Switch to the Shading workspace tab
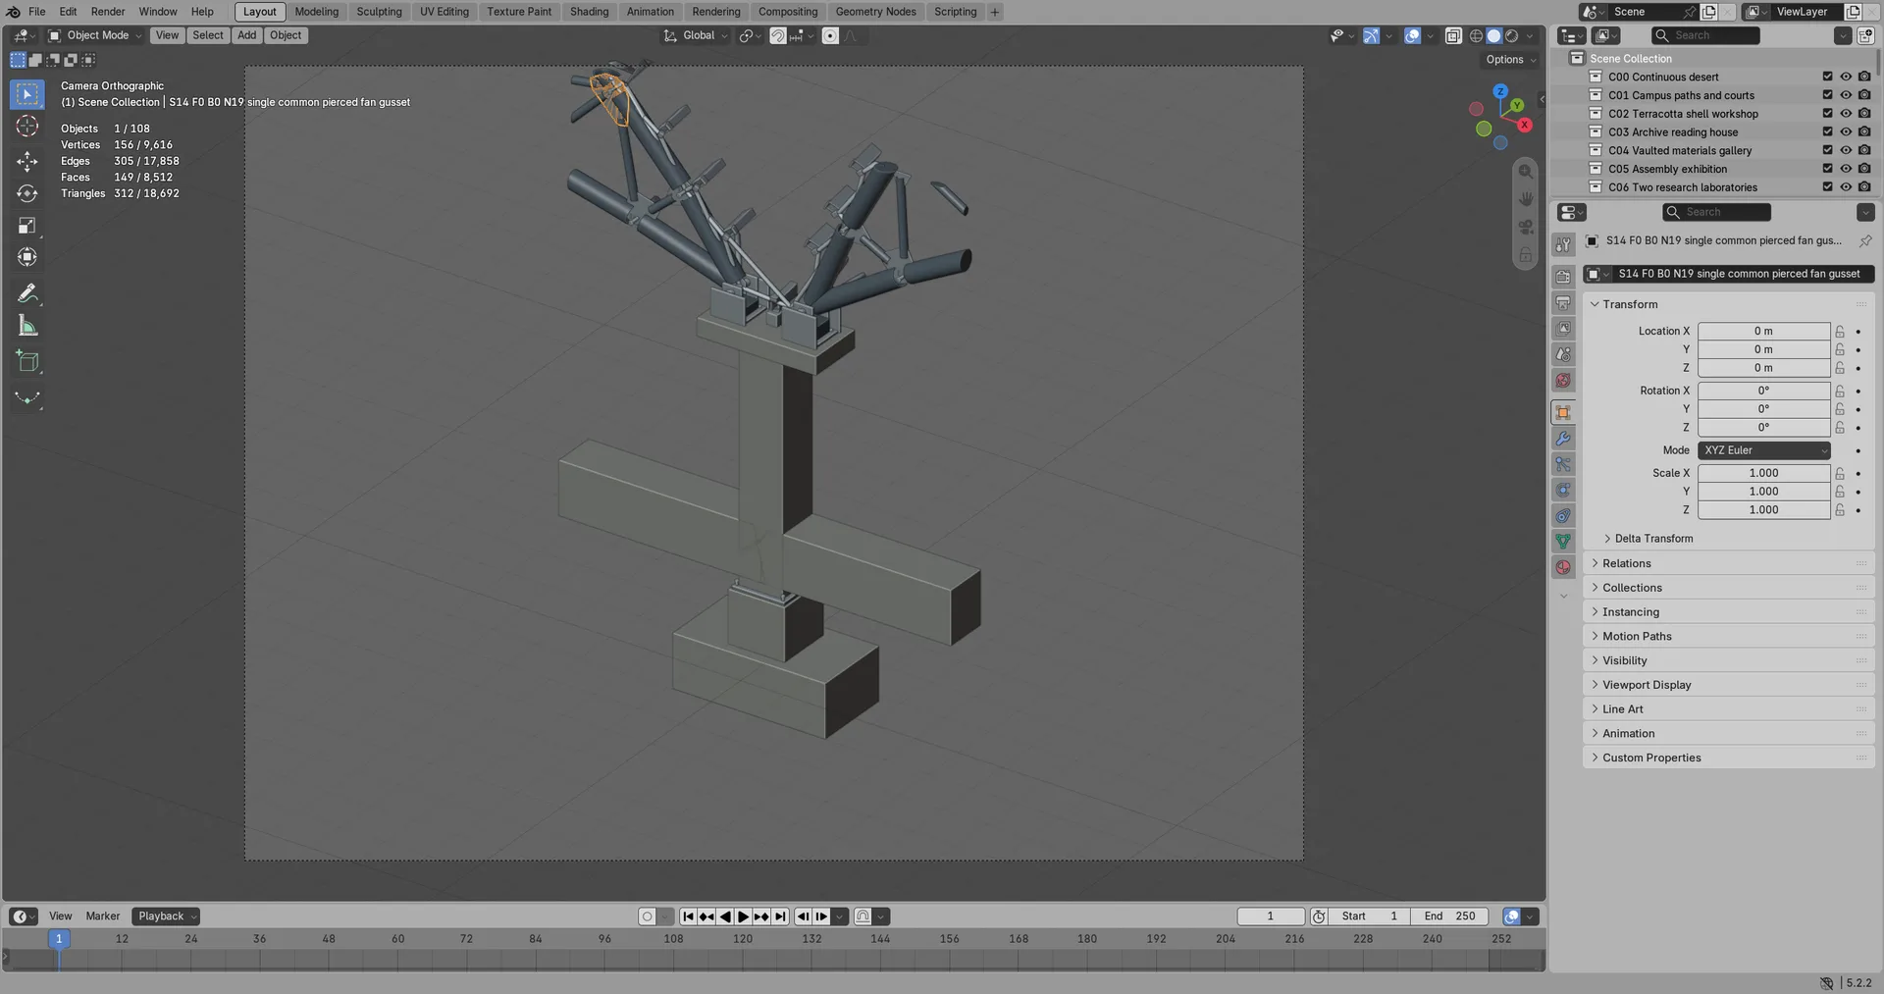This screenshot has width=1884, height=994. (589, 12)
